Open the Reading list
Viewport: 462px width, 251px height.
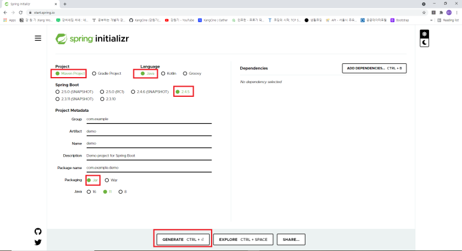coord(448,20)
